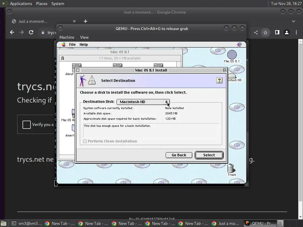Open the Help menu in Mac OS
The image size is (303, 227).
click(83, 45)
